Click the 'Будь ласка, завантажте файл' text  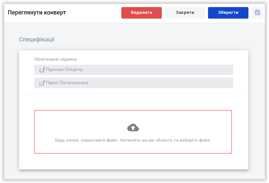(133, 140)
